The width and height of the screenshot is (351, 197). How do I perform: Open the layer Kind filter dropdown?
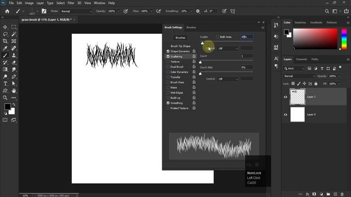coord(294,68)
